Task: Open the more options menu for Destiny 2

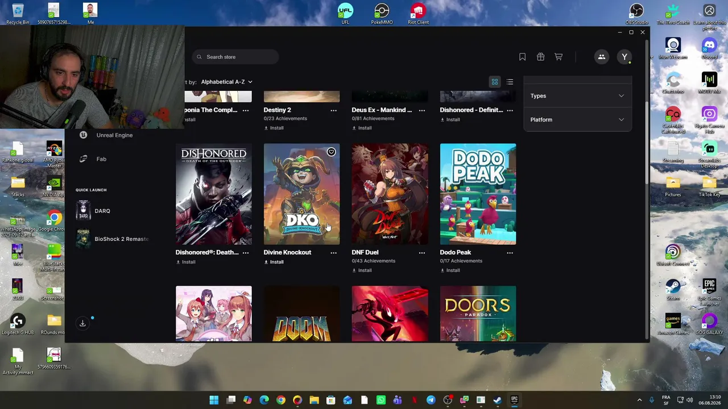Action: tap(334, 110)
